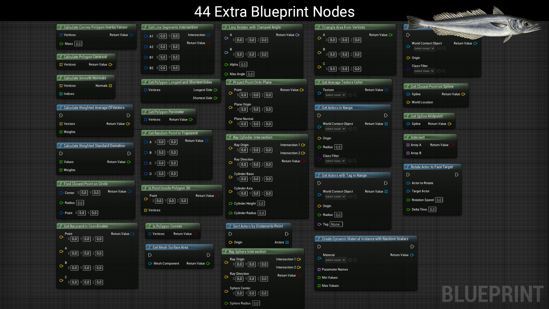Click the Array A pin on Intersect node
549x309 pixels.
click(408, 145)
